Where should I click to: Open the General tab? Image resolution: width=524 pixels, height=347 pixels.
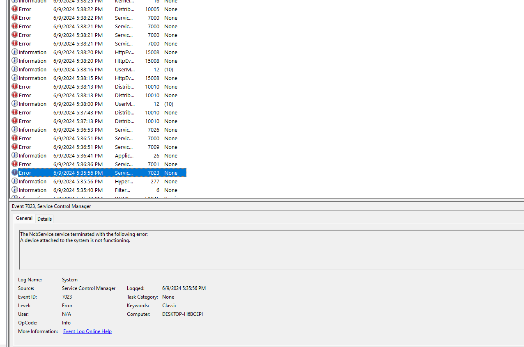(x=24, y=218)
